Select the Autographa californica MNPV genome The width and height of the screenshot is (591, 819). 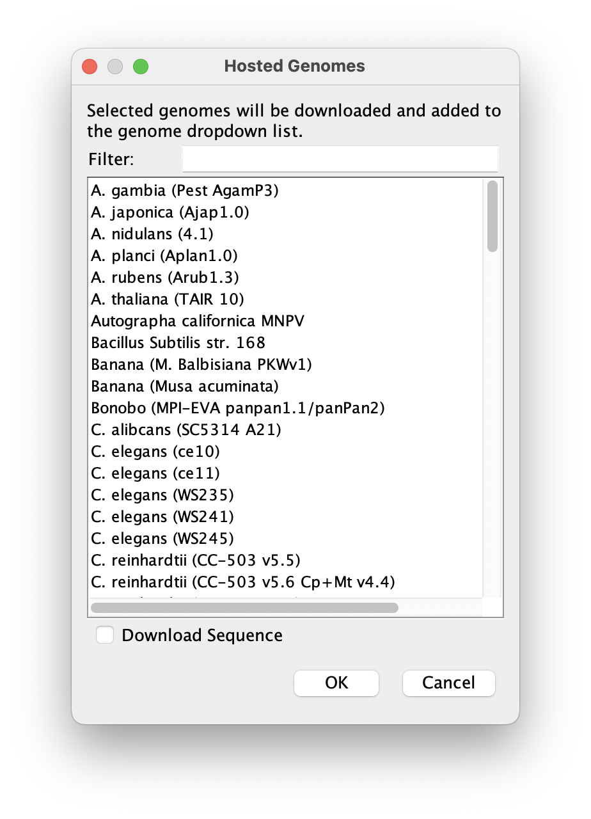[196, 321]
